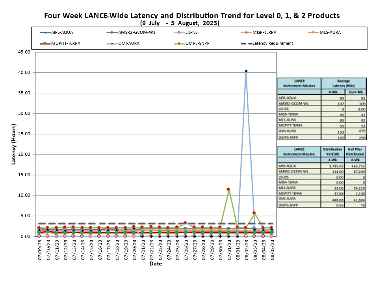Screen dimensions: 388x282
Task: Click the chart title text
Action: [192, 16]
